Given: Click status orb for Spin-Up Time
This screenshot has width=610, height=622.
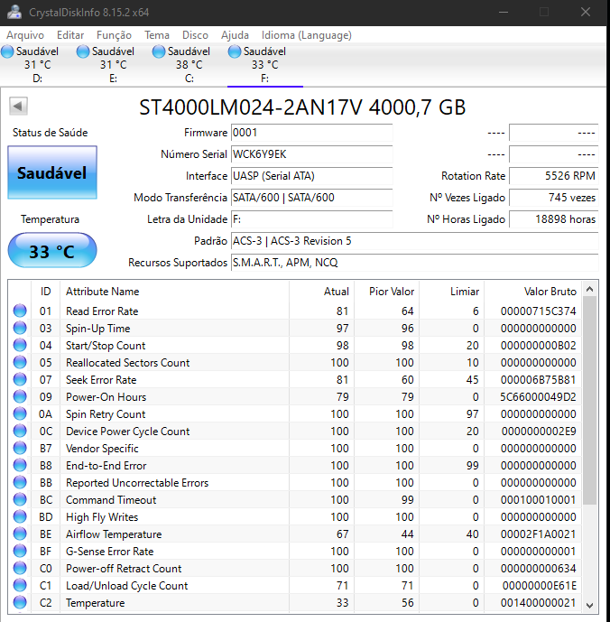Looking at the screenshot, I should (20, 328).
